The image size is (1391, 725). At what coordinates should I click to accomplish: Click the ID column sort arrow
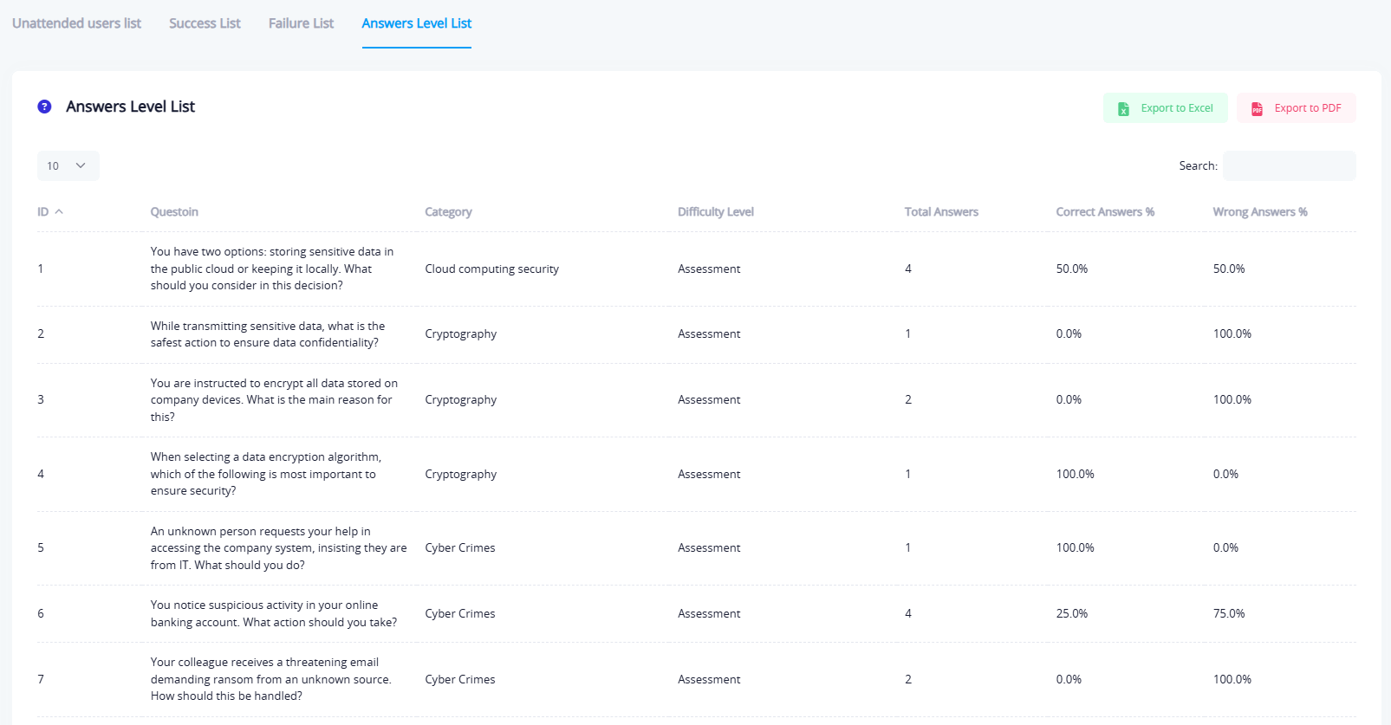59,212
